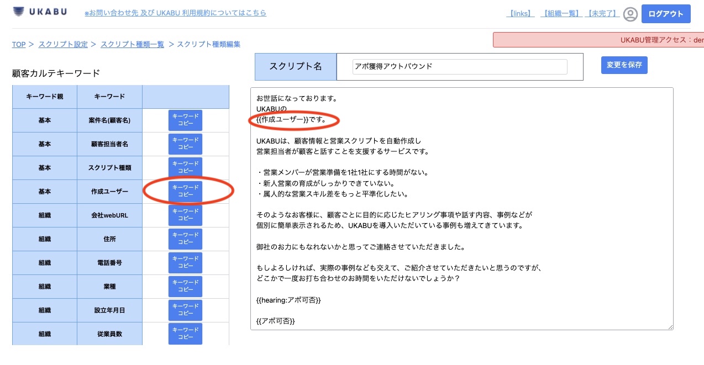The width and height of the screenshot is (704, 365).
Task: Copy the 会社webURL keyword
Action: coord(185,215)
